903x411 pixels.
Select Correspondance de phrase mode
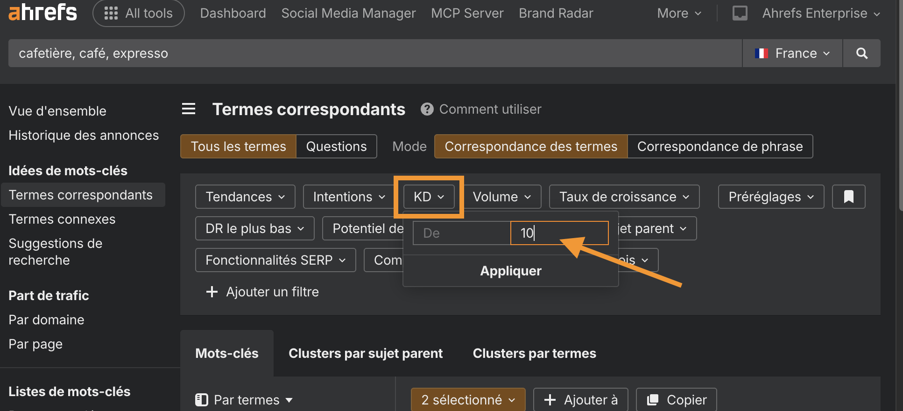tap(720, 146)
